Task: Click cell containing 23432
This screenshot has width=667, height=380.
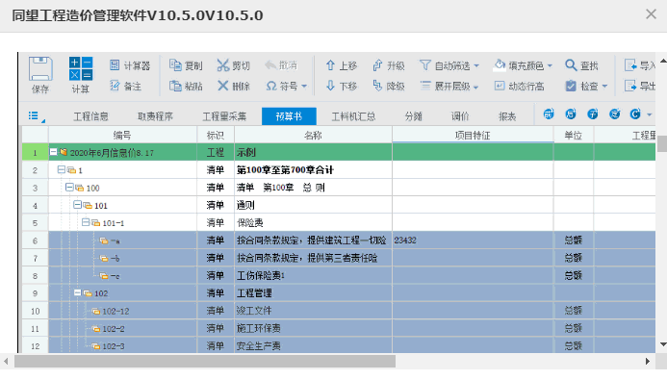Action: coord(473,241)
